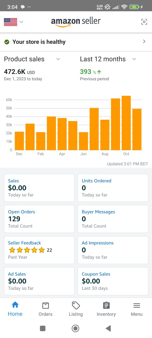The height and width of the screenshot is (338, 152).
Task: Tap the Android back triangle button
Action: click(108, 328)
